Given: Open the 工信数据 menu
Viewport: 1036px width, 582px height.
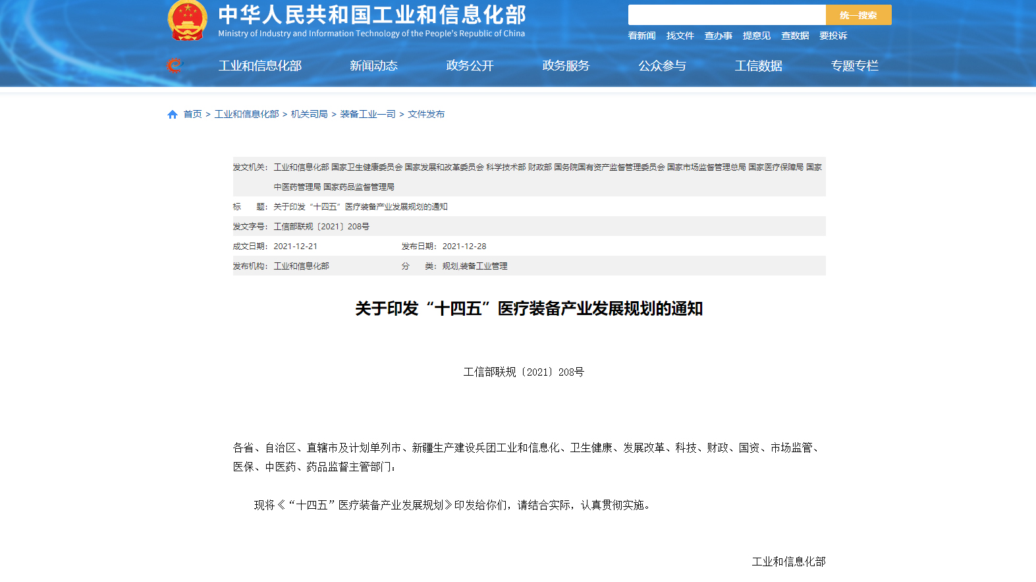Looking at the screenshot, I should point(758,66).
